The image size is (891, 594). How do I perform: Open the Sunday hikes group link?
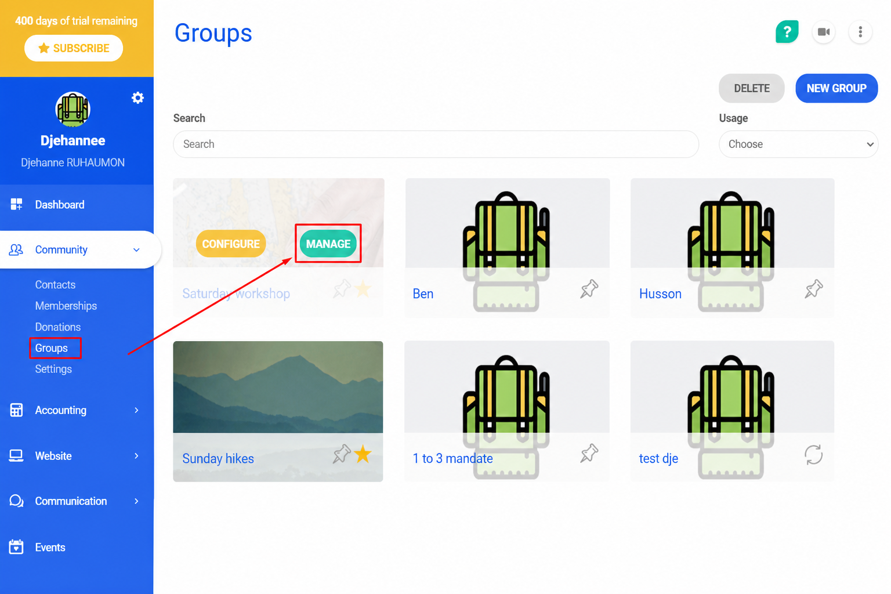218,458
